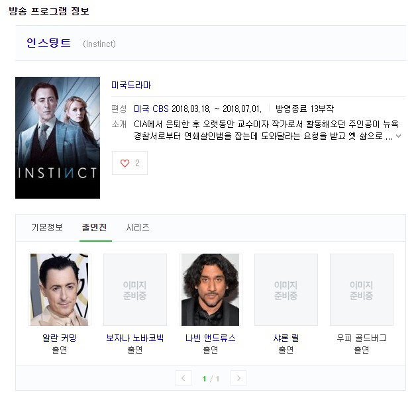Open 알란 커밍's photo
Viewport: 418px width, 400px height.
coord(60,289)
